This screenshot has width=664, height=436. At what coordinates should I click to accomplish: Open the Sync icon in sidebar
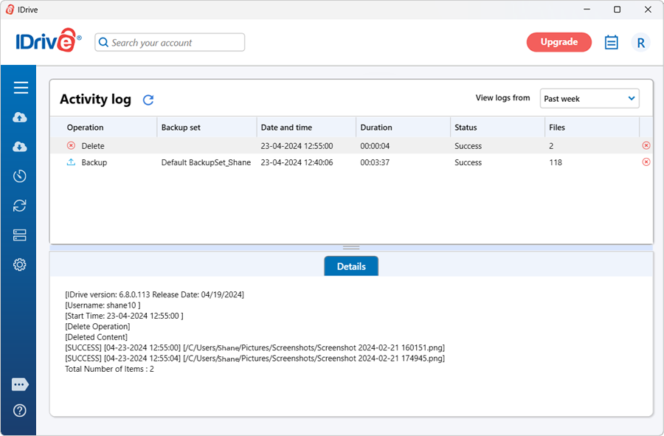(20, 206)
